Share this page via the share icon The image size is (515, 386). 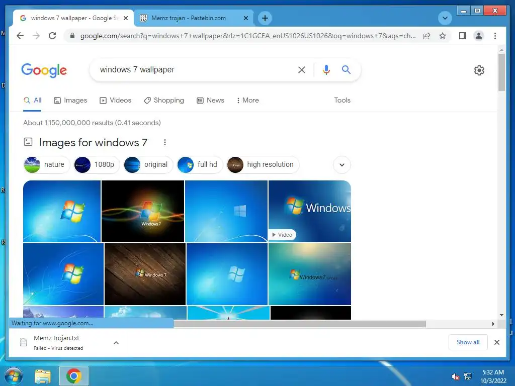pos(426,36)
